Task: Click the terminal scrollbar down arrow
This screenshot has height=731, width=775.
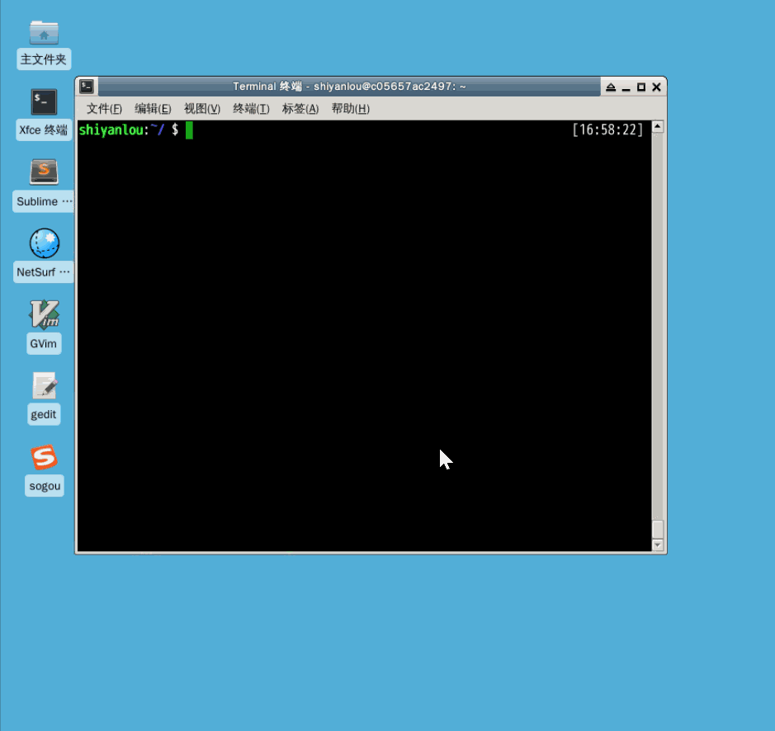Action: point(657,545)
